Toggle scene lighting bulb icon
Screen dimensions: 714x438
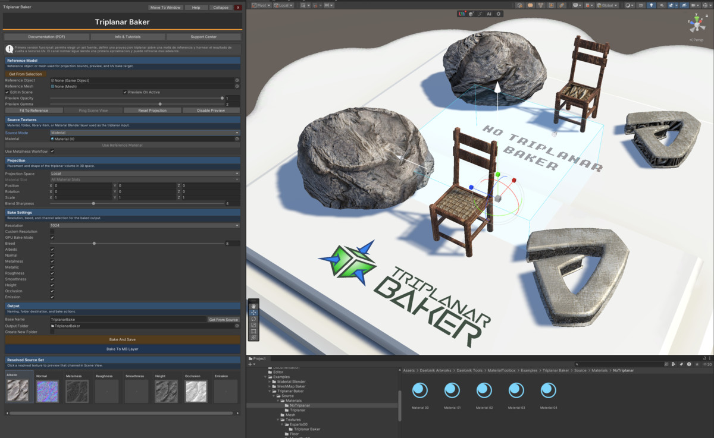click(x=652, y=5)
